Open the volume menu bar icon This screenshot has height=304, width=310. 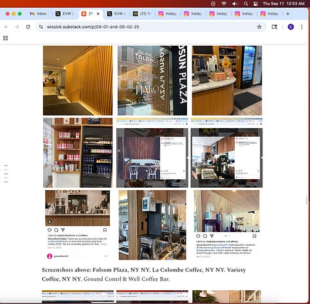click(x=235, y=4)
